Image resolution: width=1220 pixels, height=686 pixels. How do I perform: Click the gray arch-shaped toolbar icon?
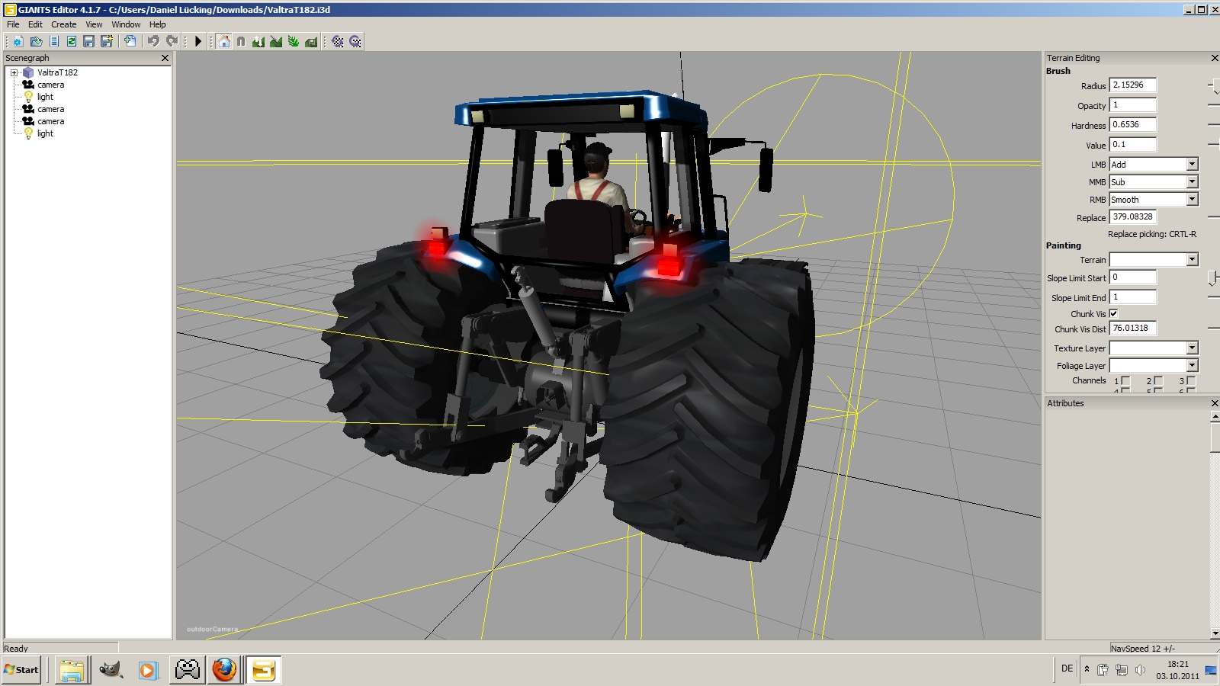tap(241, 41)
